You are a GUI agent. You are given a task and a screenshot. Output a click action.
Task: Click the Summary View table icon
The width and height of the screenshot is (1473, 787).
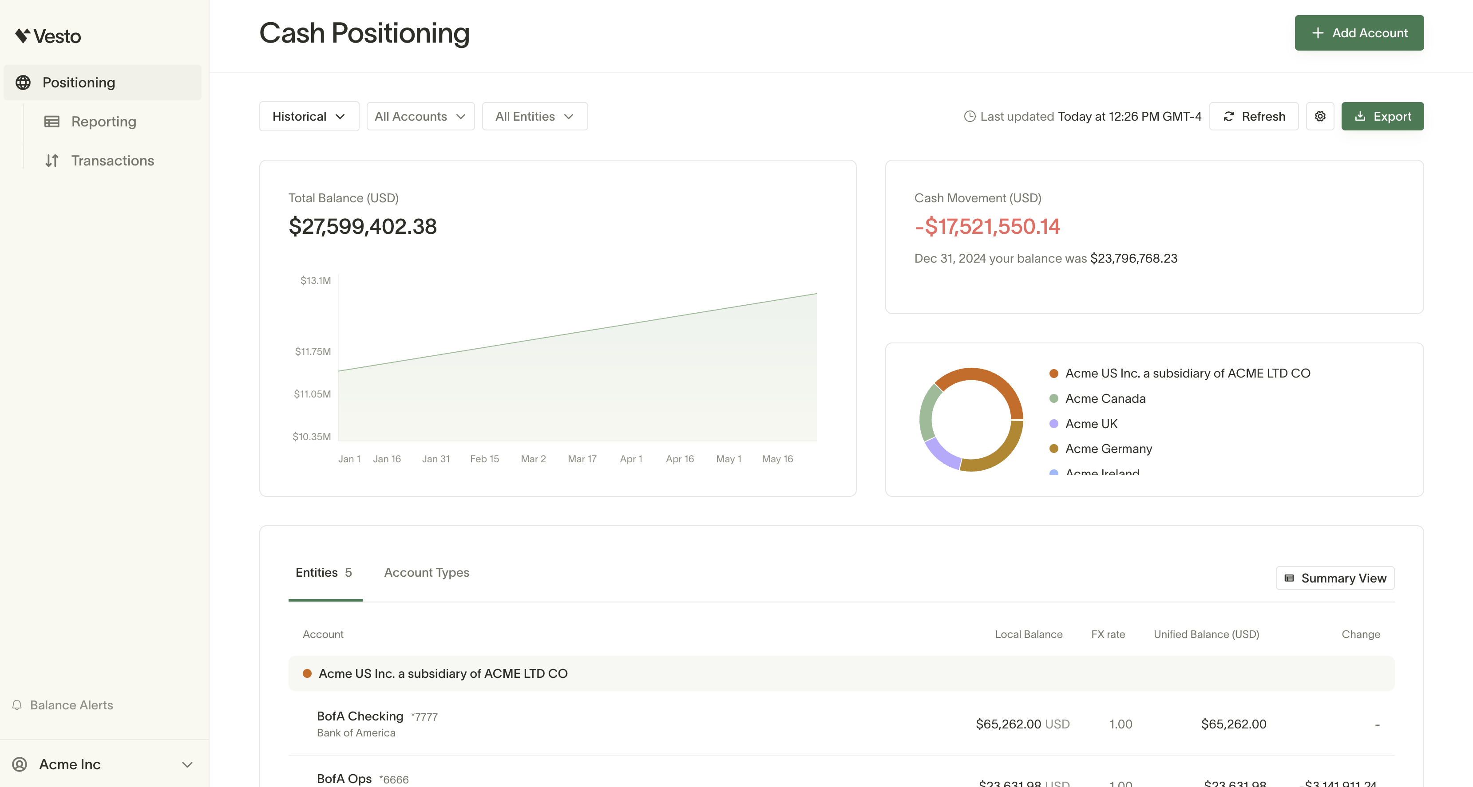[1289, 578]
